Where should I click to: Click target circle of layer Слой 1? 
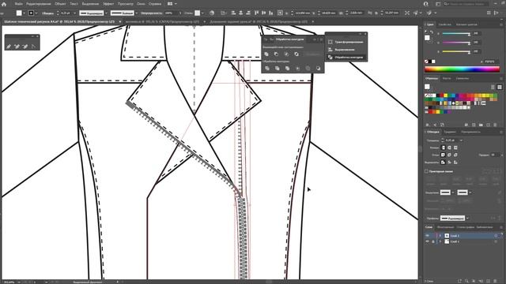click(496, 241)
